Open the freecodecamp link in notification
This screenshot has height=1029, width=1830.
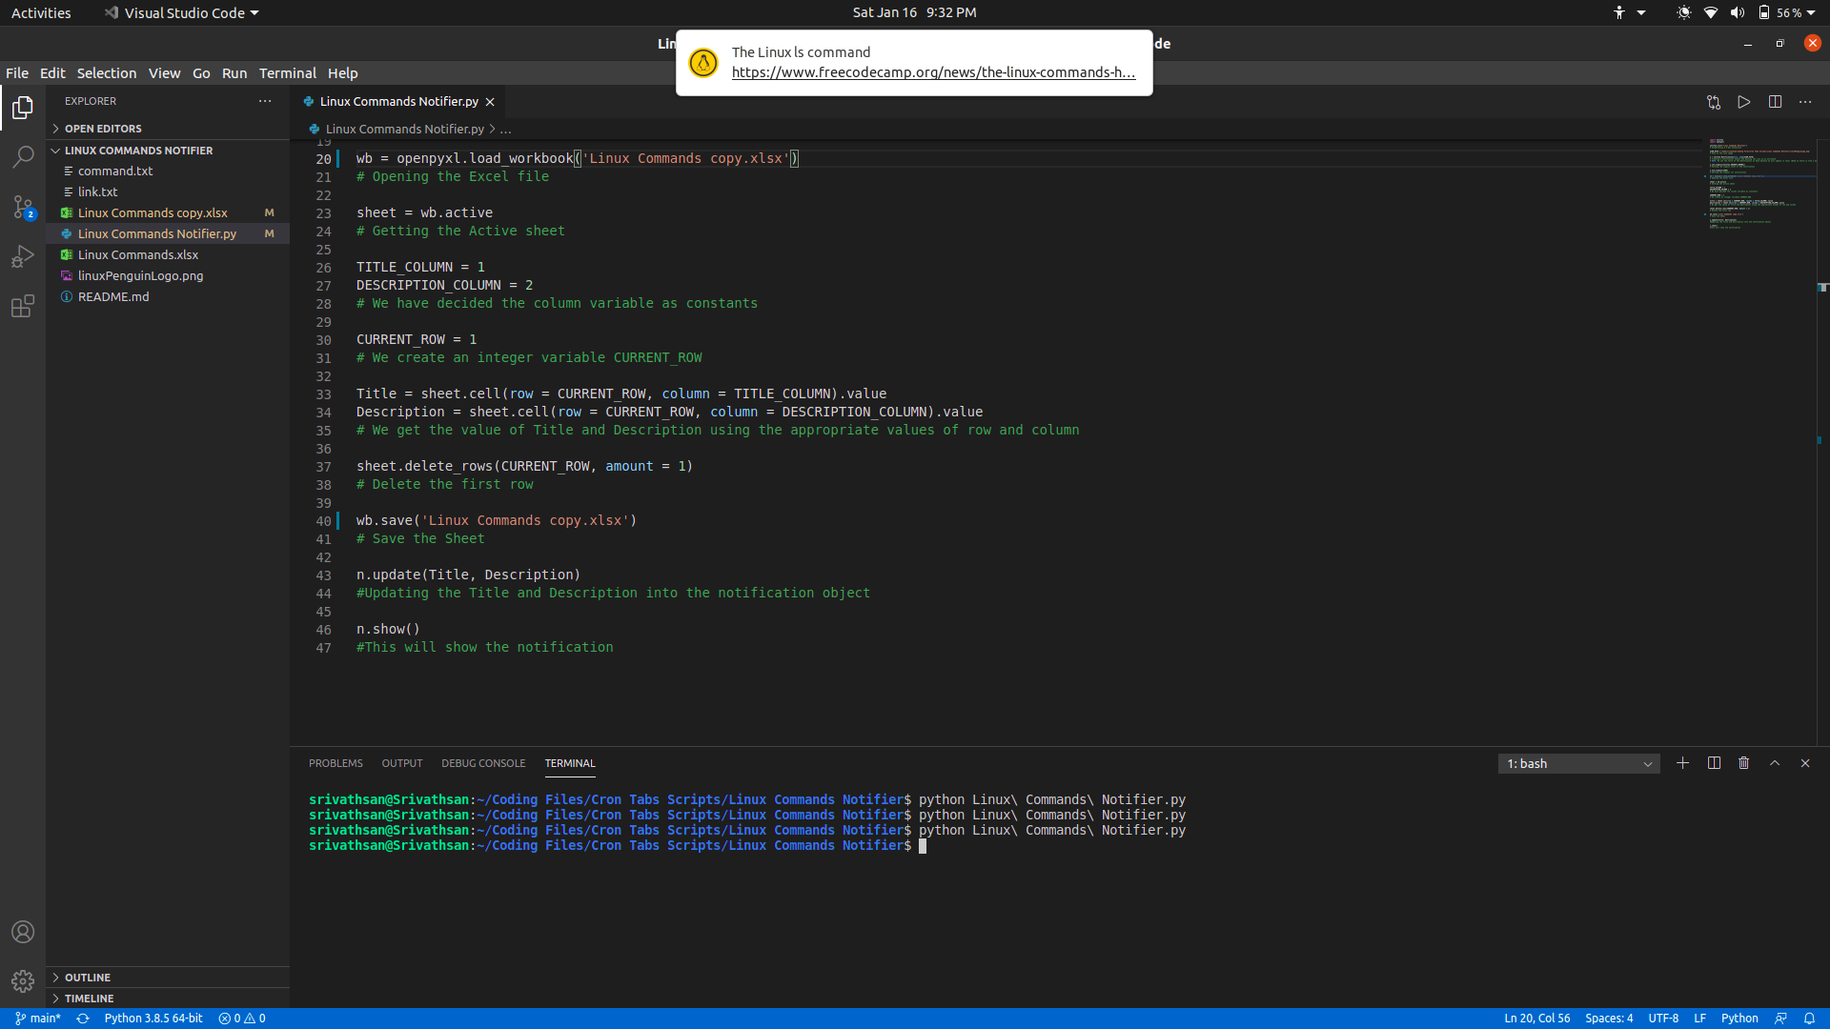pos(933,72)
